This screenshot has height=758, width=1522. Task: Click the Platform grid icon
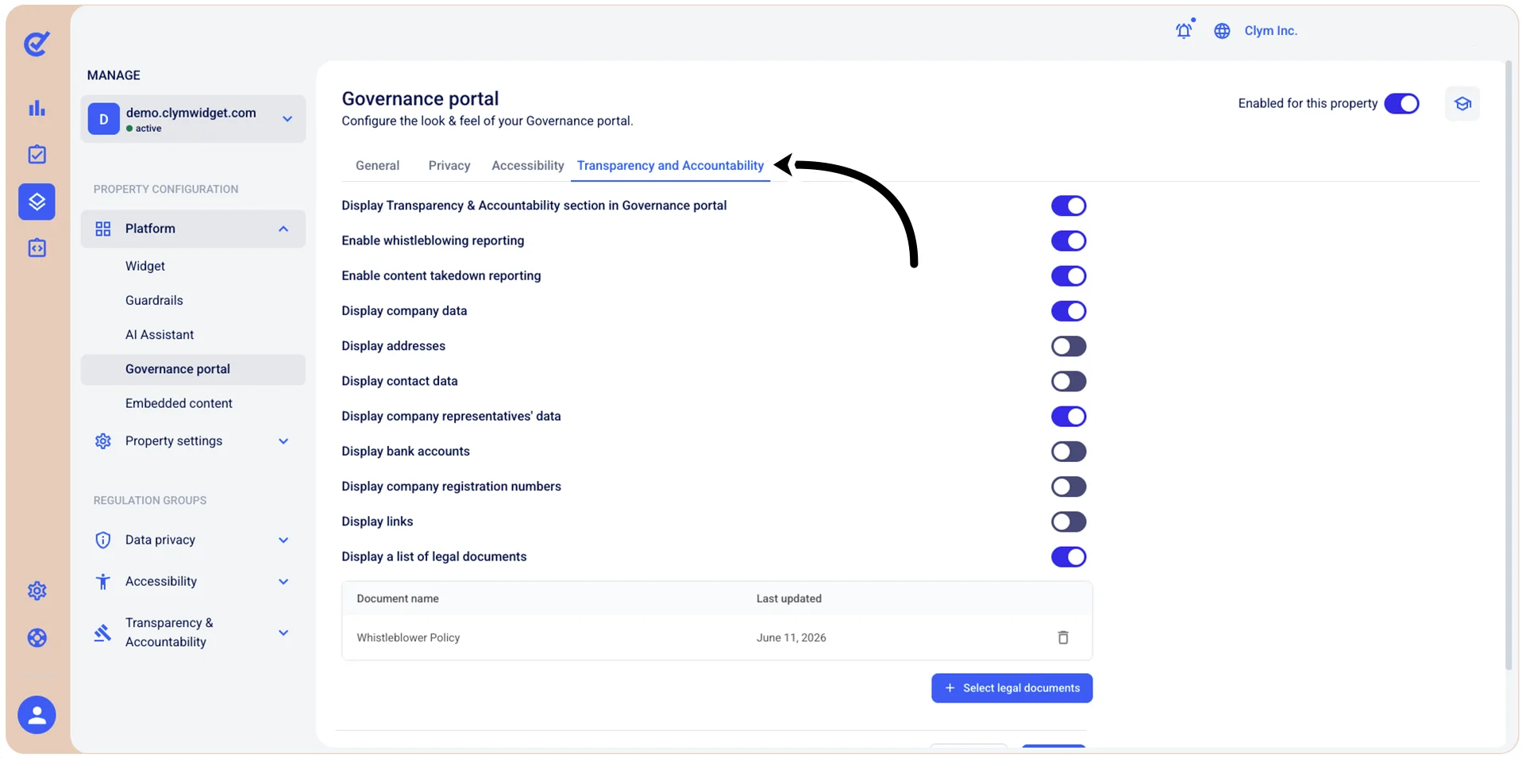click(x=103, y=229)
